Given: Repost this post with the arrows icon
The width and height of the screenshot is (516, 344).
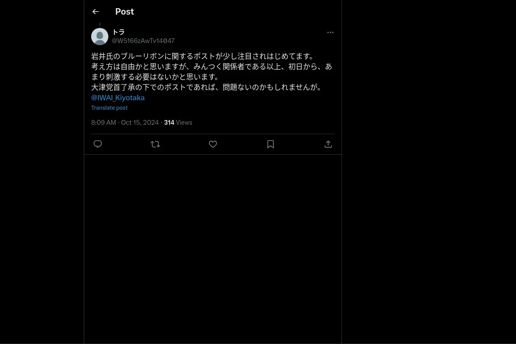Looking at the screenshot, I should 155,144.
